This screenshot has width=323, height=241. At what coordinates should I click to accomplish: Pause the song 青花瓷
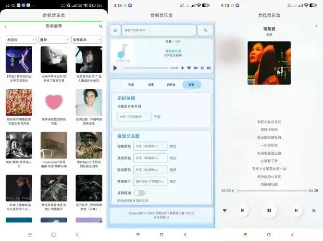tap(269, 210)
